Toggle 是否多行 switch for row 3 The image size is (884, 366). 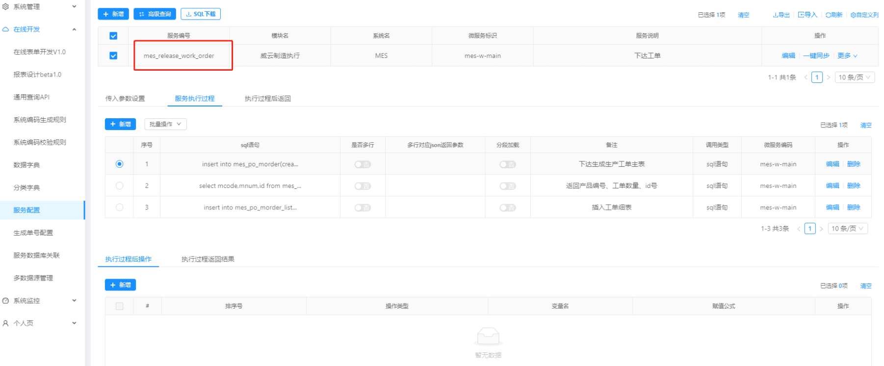click(363, 208)
